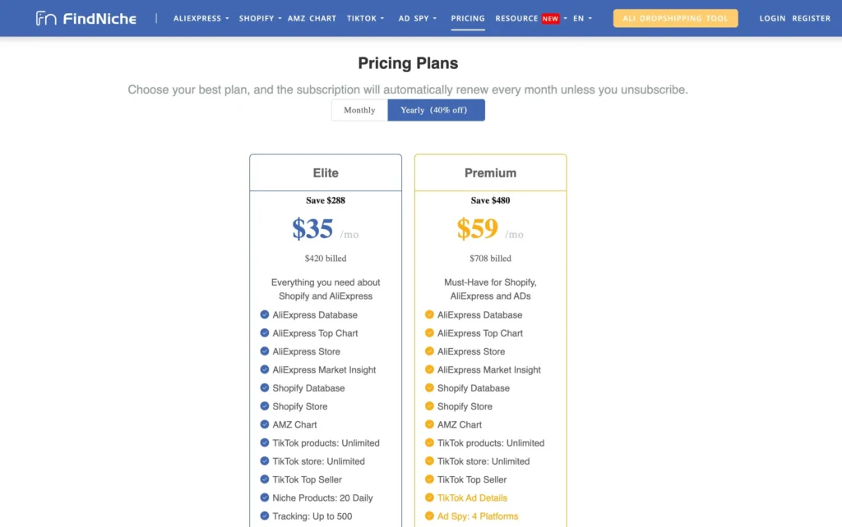Click orange check icon beside TikTok Ad Details

pyautogui.click(x=429, y=497)
